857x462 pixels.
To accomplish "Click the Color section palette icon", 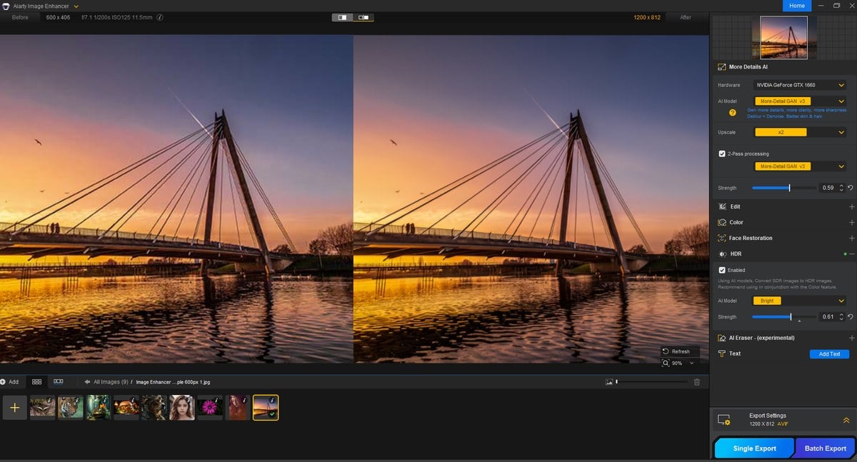I will click(721, 222).
